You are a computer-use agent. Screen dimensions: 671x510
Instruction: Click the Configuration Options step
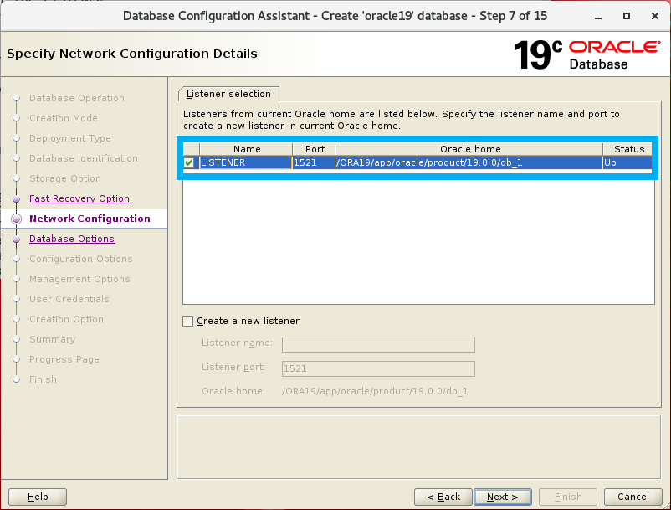coord(81,259)
